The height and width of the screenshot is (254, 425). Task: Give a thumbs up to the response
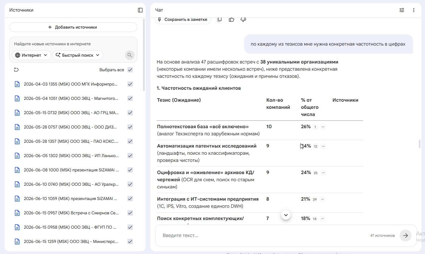click(x=231, y=19)
